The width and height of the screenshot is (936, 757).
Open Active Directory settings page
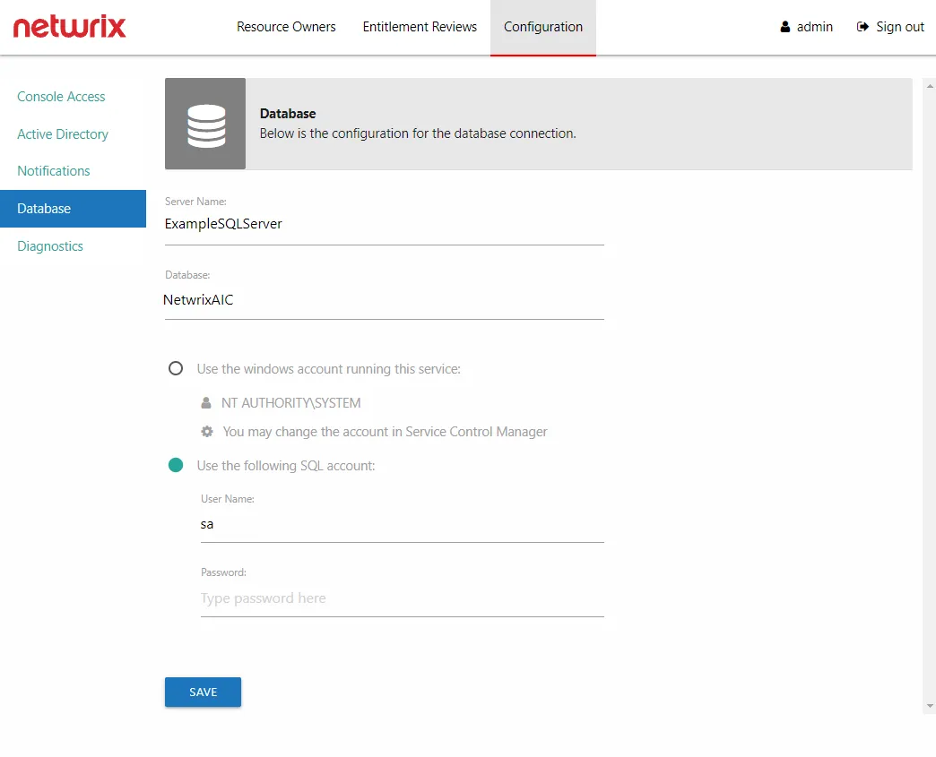point(63,134)
